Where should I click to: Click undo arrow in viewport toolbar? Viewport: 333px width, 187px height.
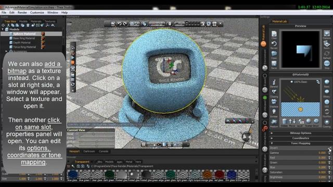[x=119, y=24]
